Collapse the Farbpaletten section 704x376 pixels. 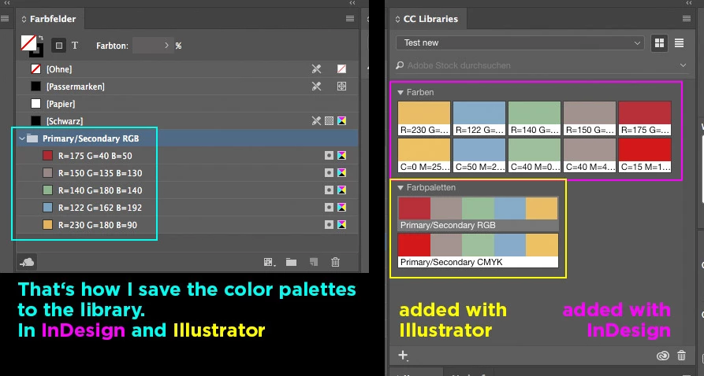(x=400, y=188)
